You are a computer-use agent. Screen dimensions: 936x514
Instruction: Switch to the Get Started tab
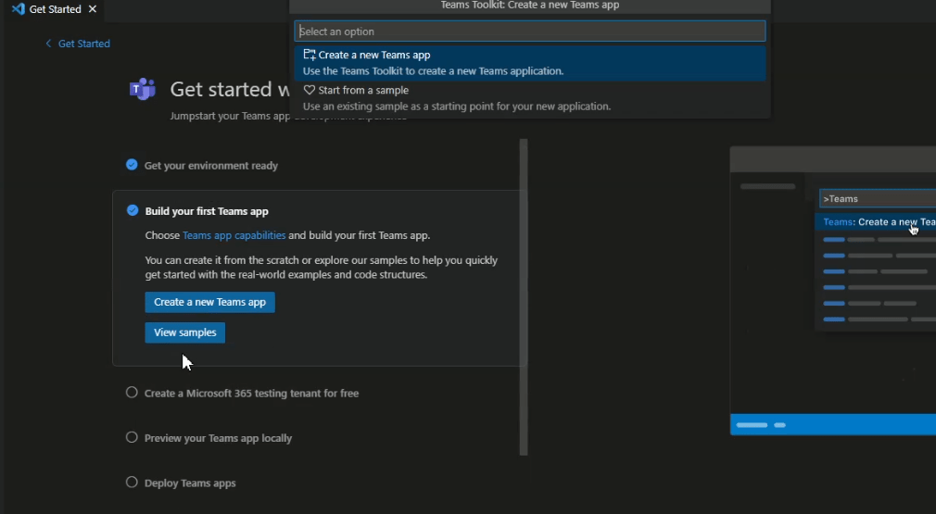(55, 9)
